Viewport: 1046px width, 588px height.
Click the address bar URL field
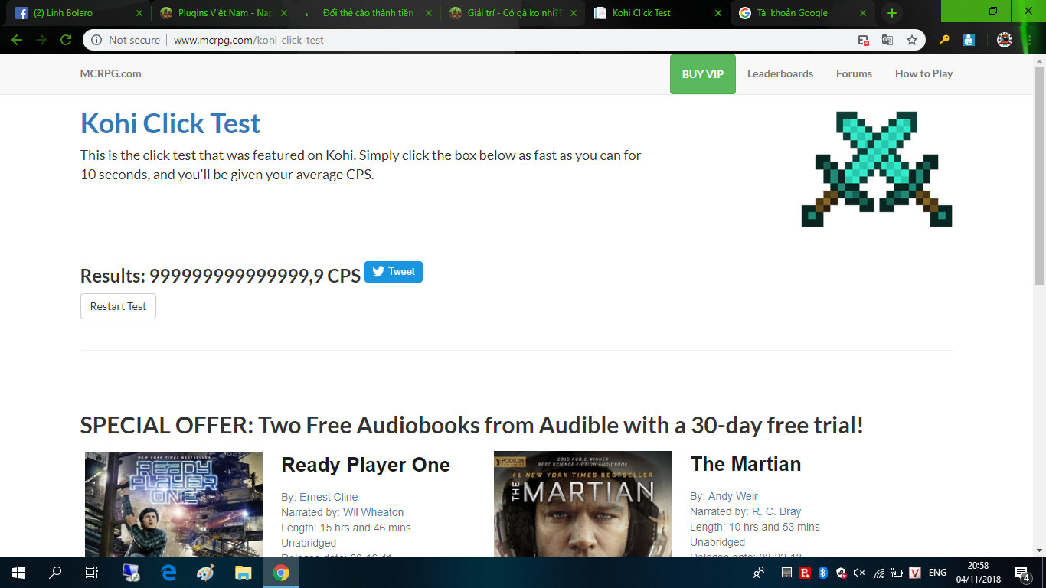pos(505,40)
